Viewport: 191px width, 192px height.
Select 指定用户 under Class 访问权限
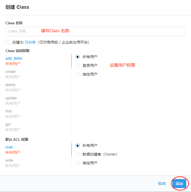(x=78, y=74)
